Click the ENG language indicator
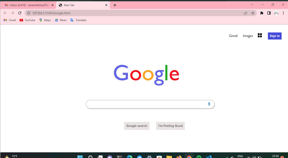Image resolution: width=288 pixels, height=158 pixels. click(240, 156)
